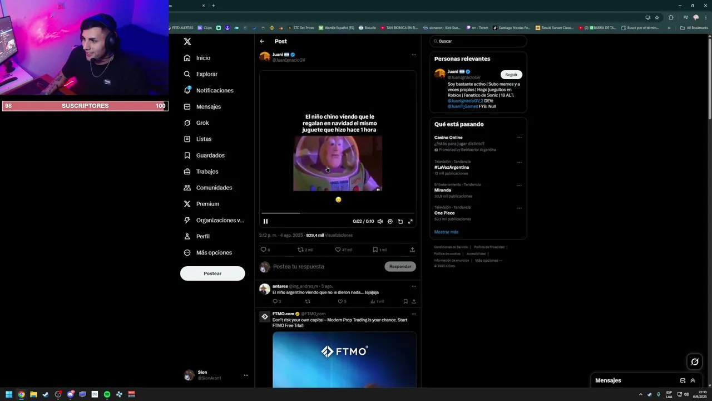Expand the Mensajes drawer
Viewport: 712px width, 401px height.
coord(693,380)
